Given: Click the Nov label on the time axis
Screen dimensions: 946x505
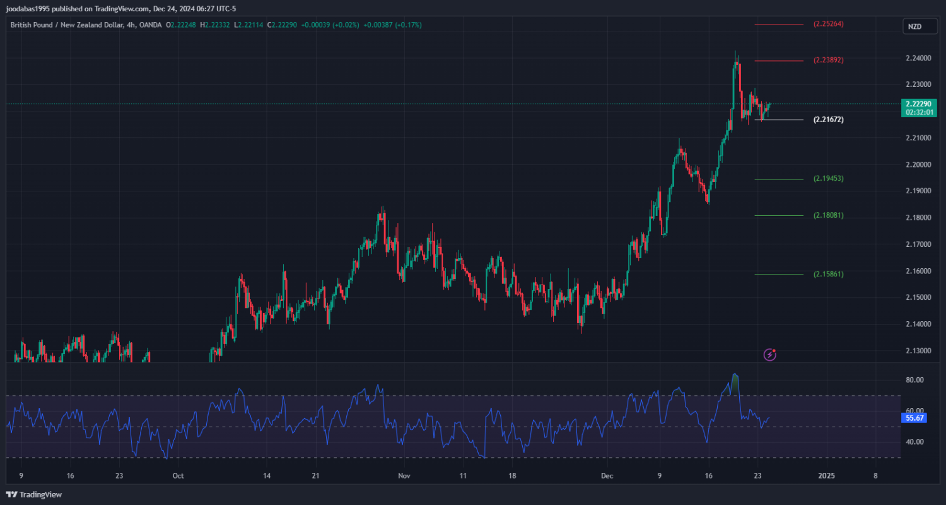Looking at the screenshot, I should point(404,475).
